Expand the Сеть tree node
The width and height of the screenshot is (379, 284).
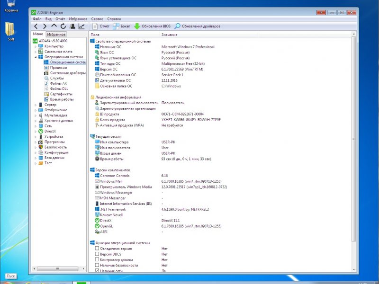36,126
